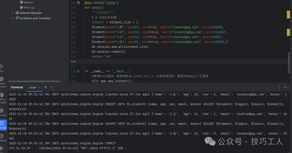The image size is (292, 153).
Task: Select Scratches and Consoles tree entry
Action: [35, 18]
